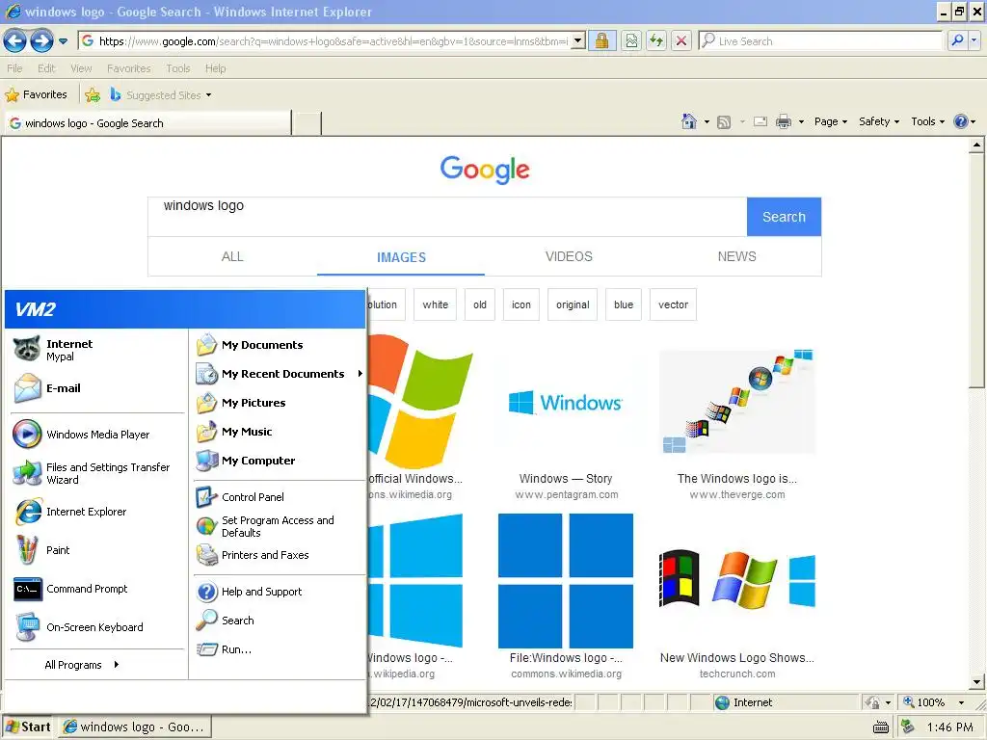Refresh the page with the green arrows icon
This screenshot has height=740, width=987.
[655, 40]
